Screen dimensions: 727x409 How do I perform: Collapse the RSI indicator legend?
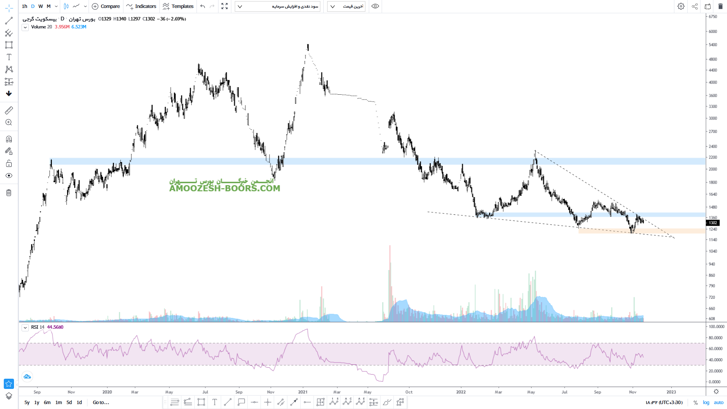click(x=25, y=328)
